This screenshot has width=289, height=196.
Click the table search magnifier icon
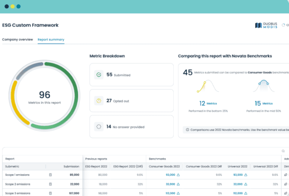[283, 151]
